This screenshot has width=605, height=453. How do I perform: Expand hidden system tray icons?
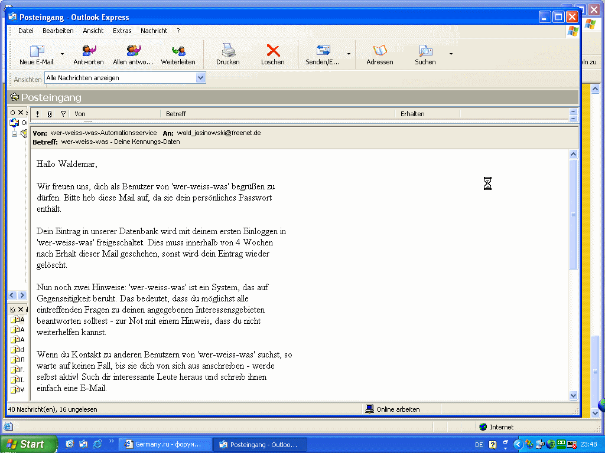518,445
